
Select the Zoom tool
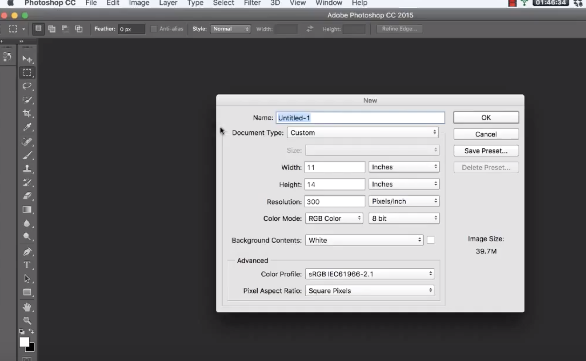pos(27,320)
